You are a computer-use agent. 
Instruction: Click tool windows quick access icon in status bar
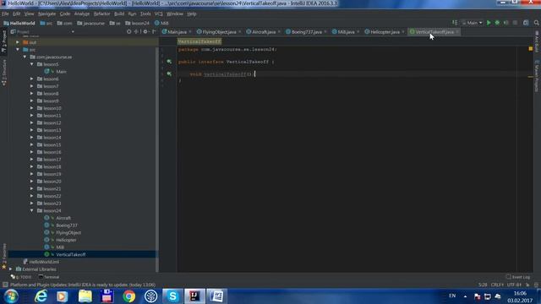(x=5, y=285)
